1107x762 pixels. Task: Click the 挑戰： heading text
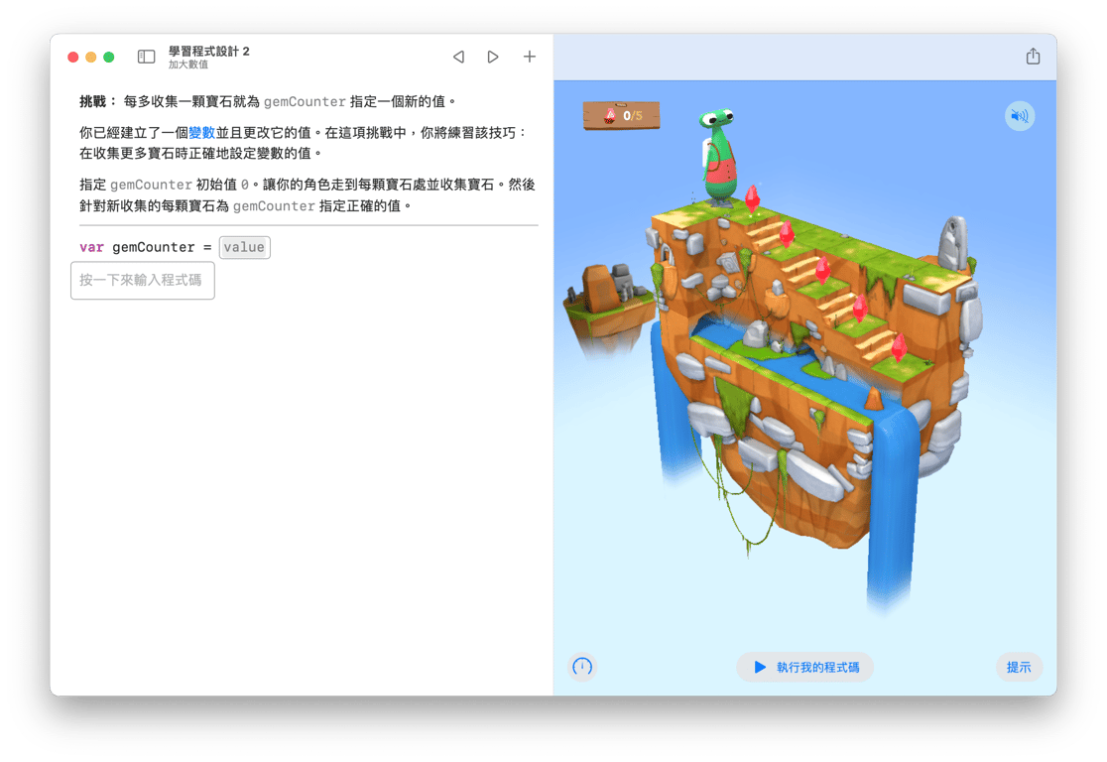[x=98, y=101]
